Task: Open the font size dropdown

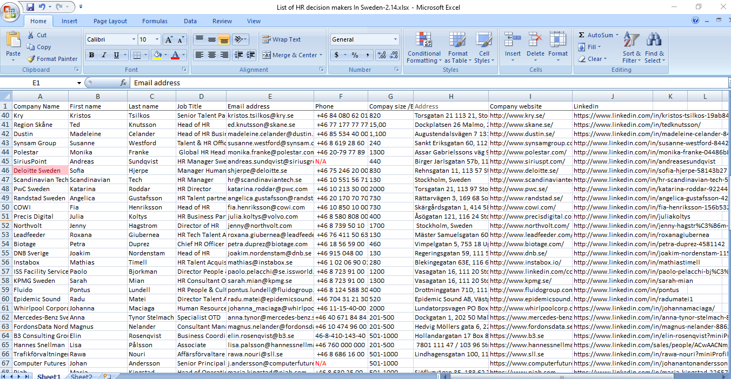Action: [157, 39]
